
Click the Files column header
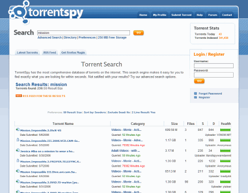click(x=190, y=124)
